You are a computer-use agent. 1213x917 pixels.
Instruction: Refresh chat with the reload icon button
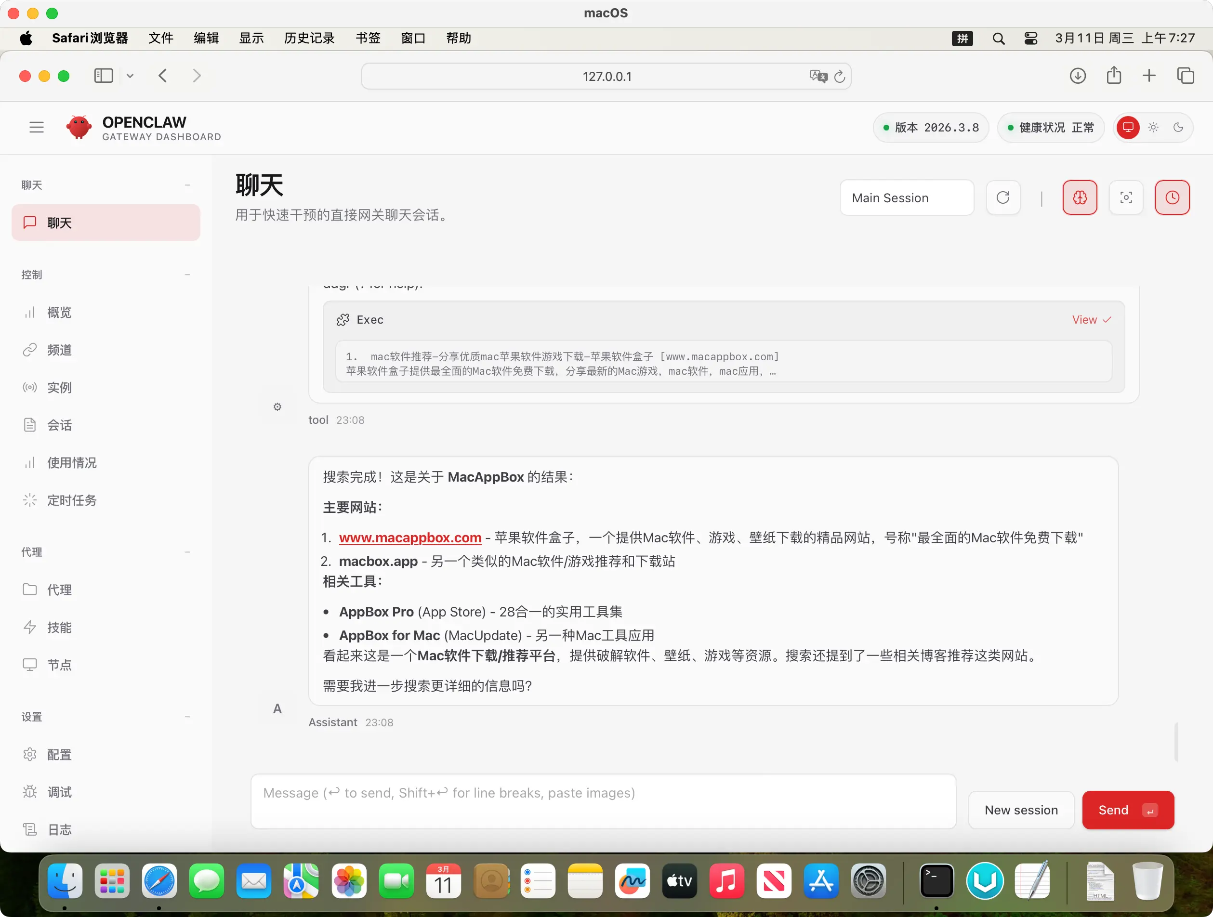coord(1003,197)
